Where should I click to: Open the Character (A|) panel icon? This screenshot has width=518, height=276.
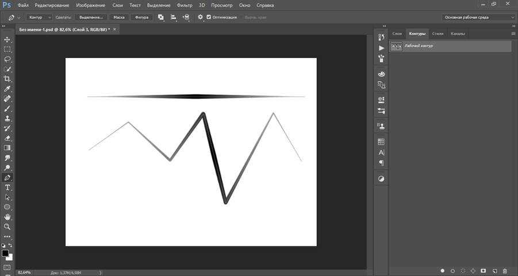coord(381,152)
